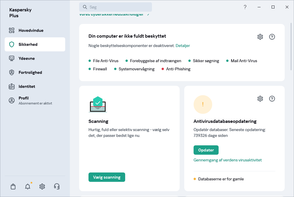Screen dimensions: 294x197
Task: Open the protection card settings gear
Action: (260, 37)
